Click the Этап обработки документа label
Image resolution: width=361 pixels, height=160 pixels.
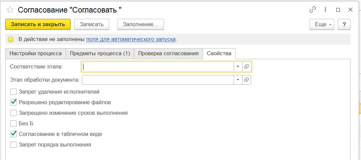pyautogui.click(x=45, y=80)
